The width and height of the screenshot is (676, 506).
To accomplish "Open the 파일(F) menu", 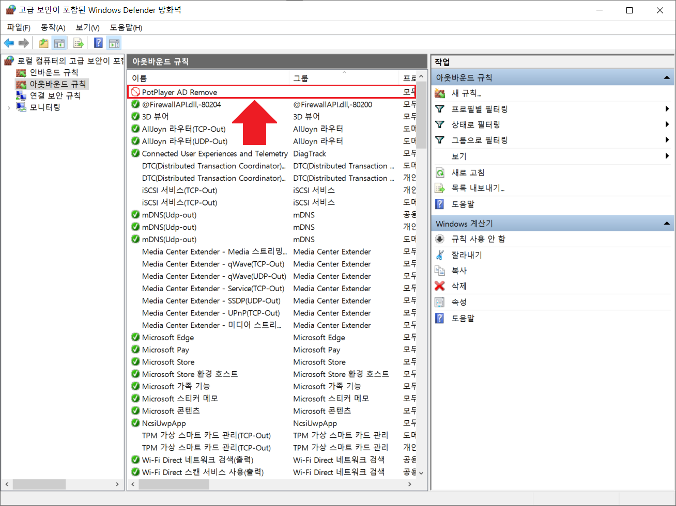I will [19, 27].
